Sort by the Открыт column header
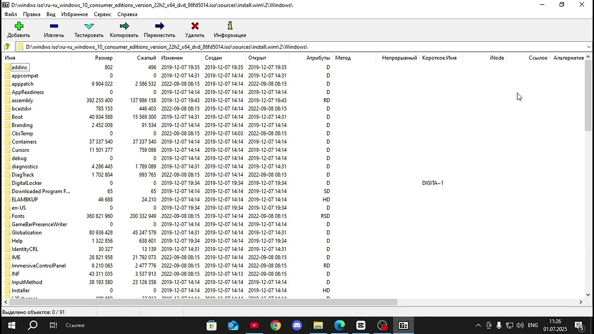The image size is (594, 334). (267, 58)
